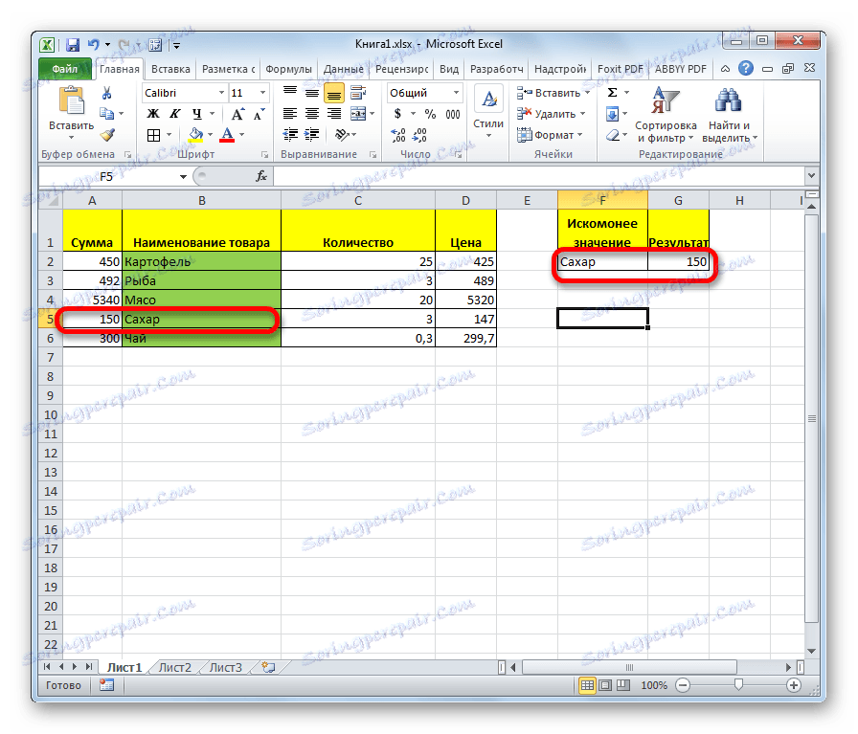The height and width of the screenshot is (734, 858).
Task: Click the zoom slider handle
Action: point(738,685)
